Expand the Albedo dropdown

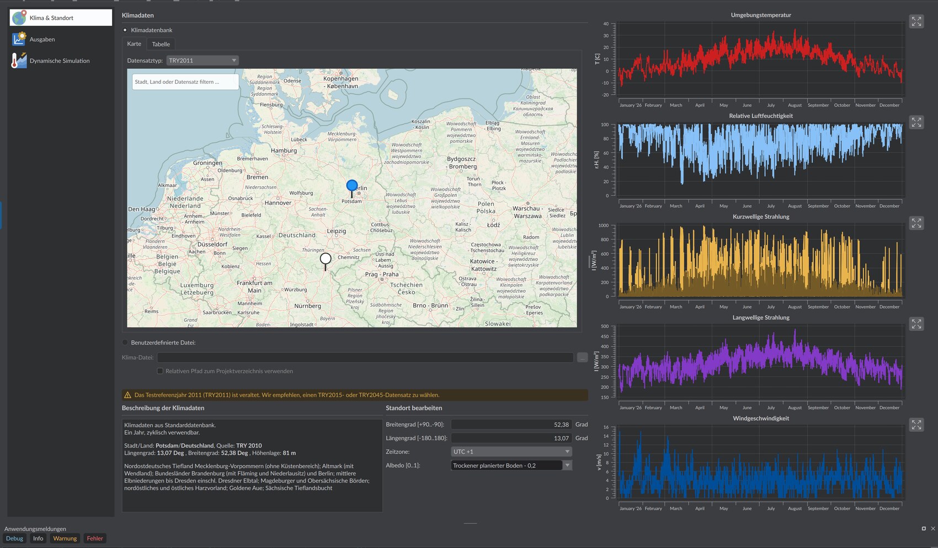point(567,465)
